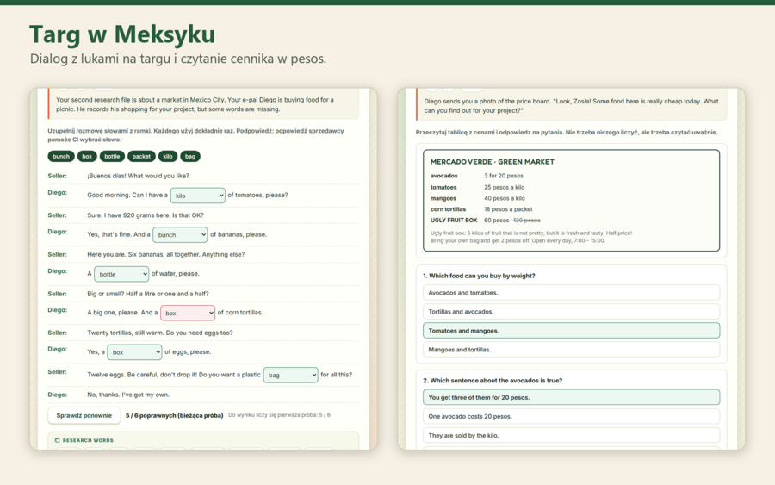Click question '1. Which food can you buy by weight?'

[479, 276]
